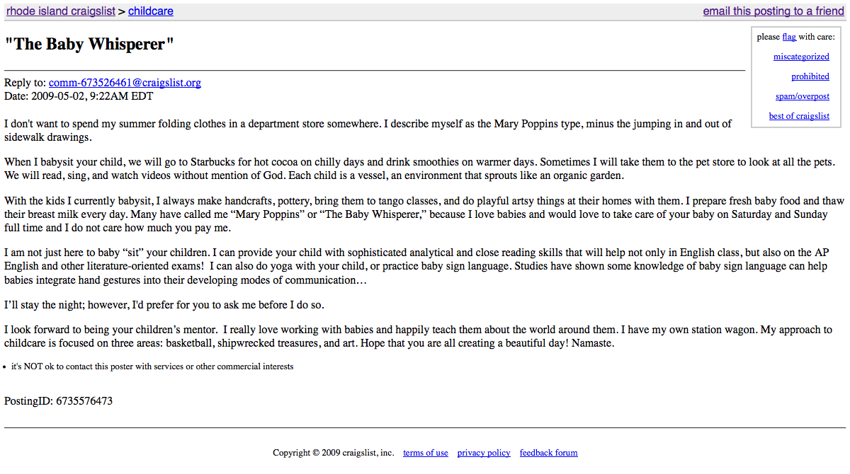The width and height of the screenshot is (850, 474).
Task: Click the posting date line
Action: 79,96
